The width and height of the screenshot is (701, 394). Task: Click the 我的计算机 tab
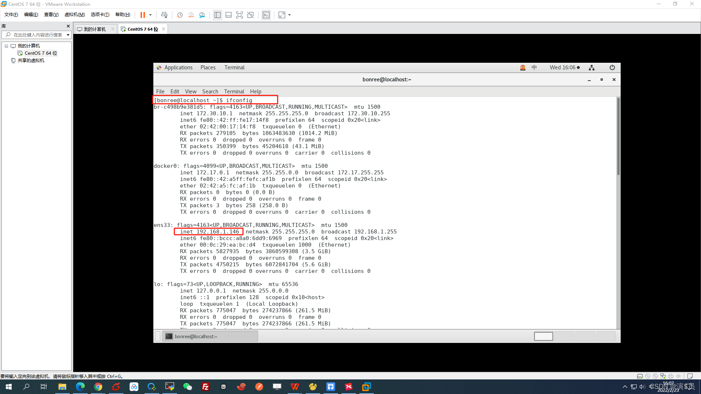click(x=95, y=29)
